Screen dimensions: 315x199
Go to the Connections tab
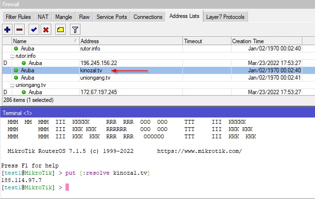[148, 17]
